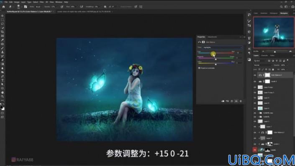Clip adjustment to layer icon in Properties
The width and height of the screenshot is (295, 166).
[223, 101]
